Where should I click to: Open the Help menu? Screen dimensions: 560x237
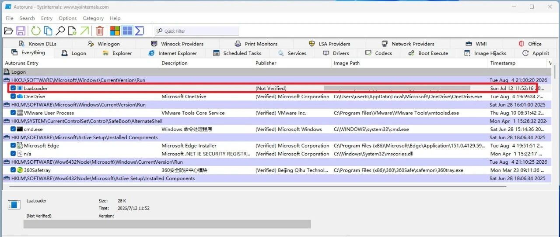coord(115,18)
